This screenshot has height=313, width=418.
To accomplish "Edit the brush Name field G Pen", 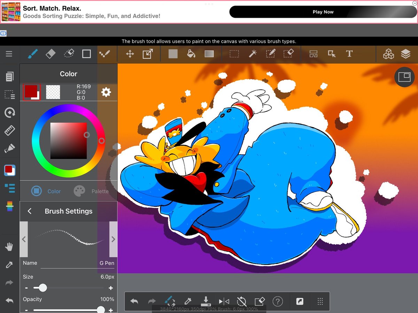I will 77,263.
